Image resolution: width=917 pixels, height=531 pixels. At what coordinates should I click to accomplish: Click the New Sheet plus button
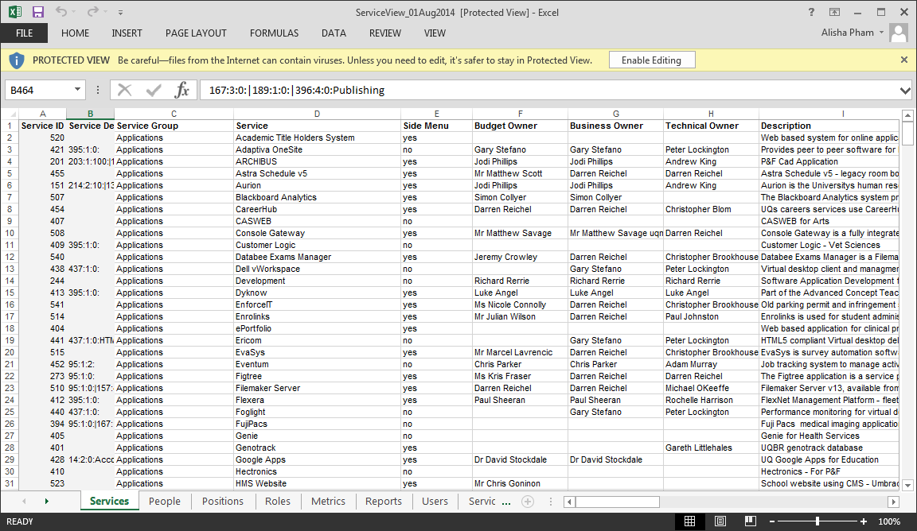pyautogui.click(x=528, y=502)
